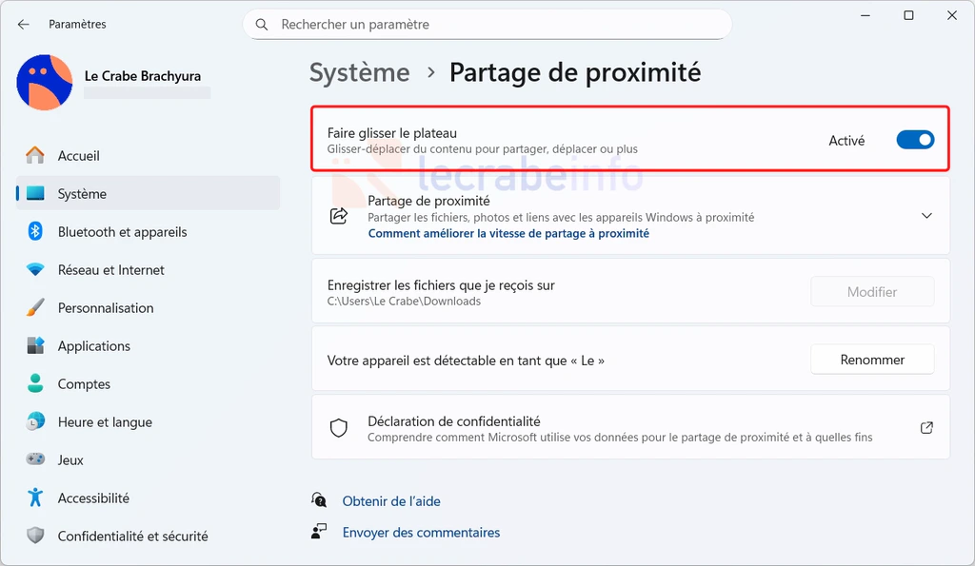Screen dimensions: 975x566
Task: Click the Bluetooth et appareils icon
Action: click(35, 232)
